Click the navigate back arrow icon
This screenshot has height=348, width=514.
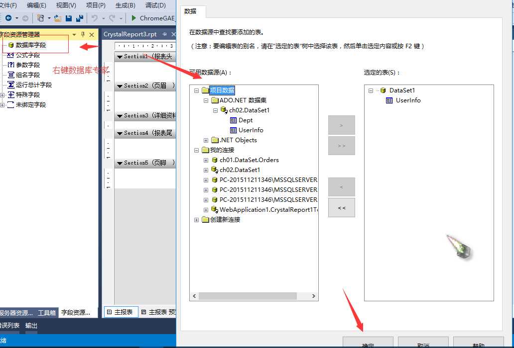pyautogui.click(x=8, y=18)
